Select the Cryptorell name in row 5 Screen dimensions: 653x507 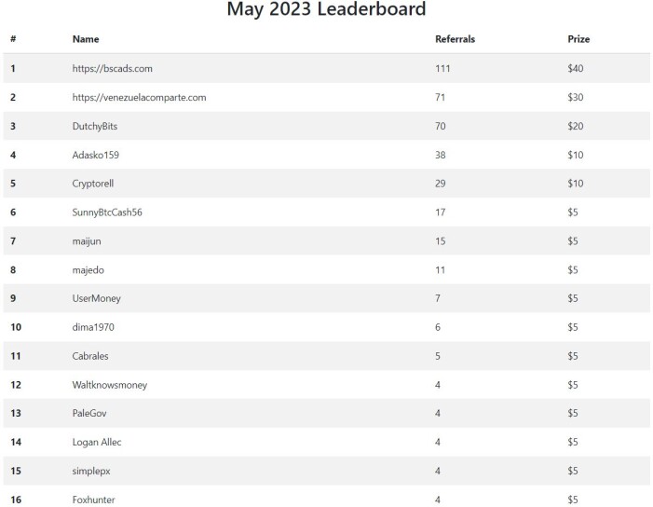93,184
